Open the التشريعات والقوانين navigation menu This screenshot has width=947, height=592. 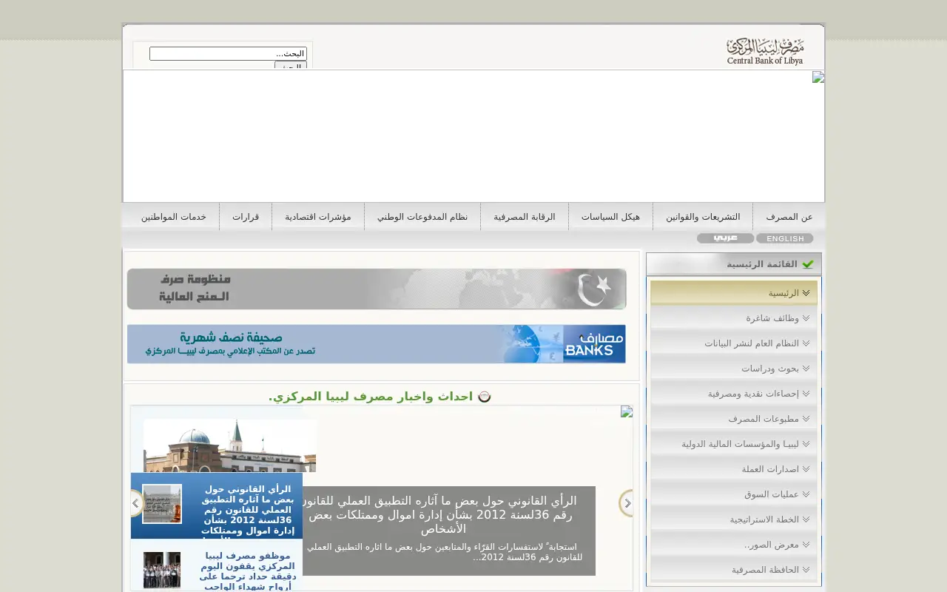(703, 217)
